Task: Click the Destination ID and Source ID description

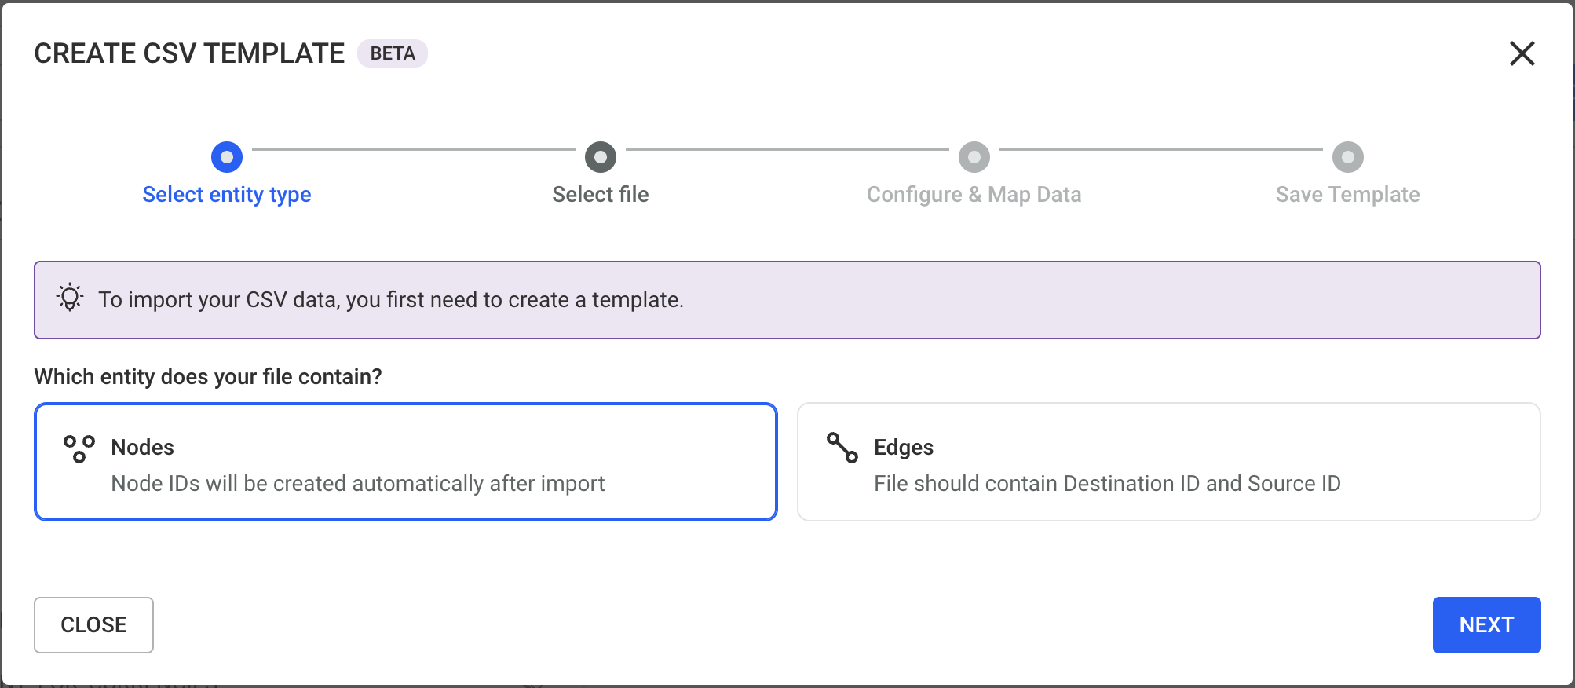Action: [1107, 484]
